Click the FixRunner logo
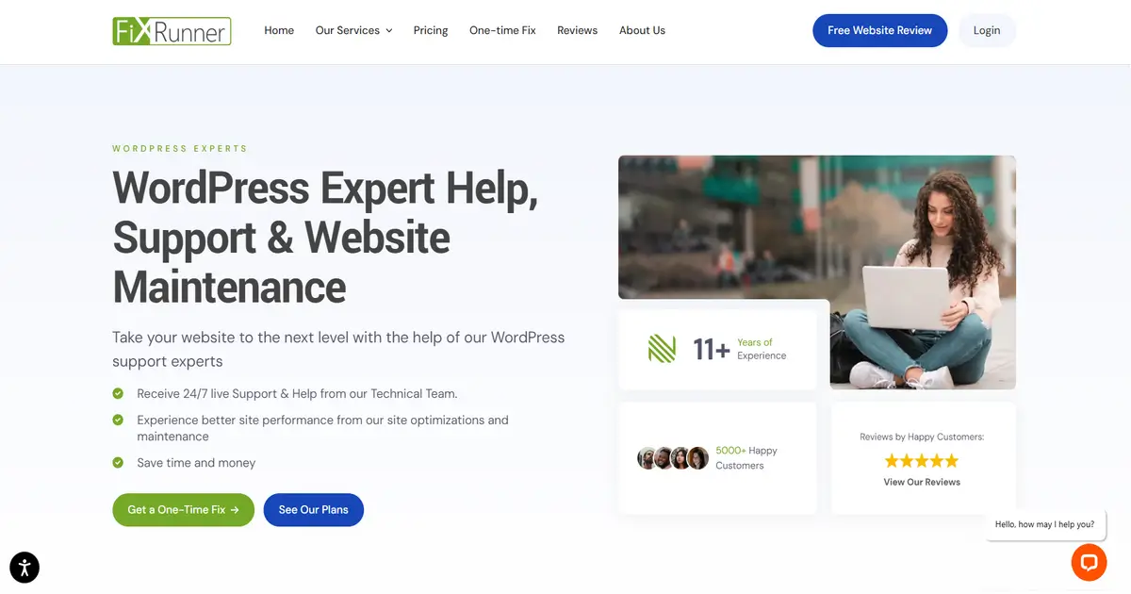1131x594 pixels. coord(172,31)
